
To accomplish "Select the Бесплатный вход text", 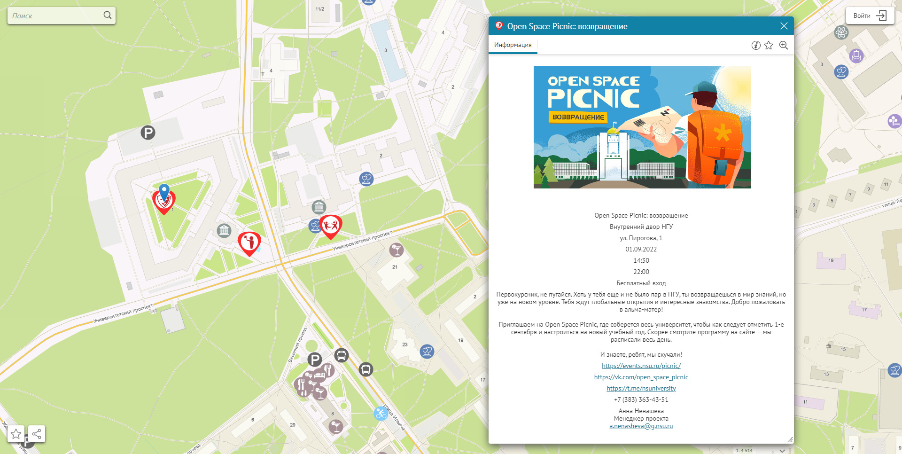I will point(641,283).
